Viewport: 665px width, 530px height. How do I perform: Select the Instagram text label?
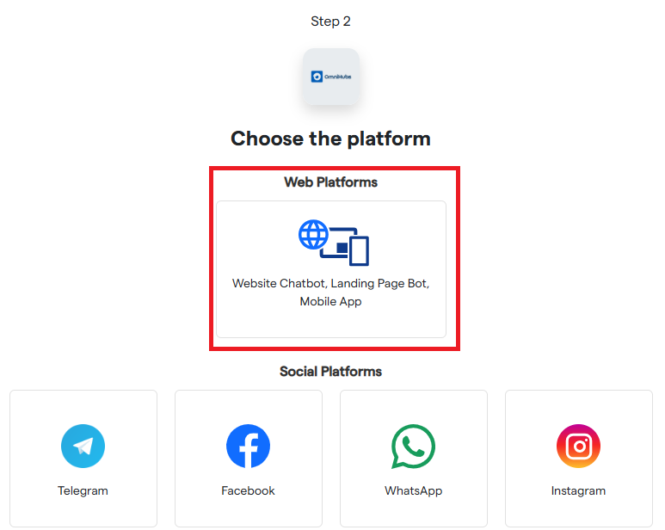pyautogui.click(x=578, y=491)
